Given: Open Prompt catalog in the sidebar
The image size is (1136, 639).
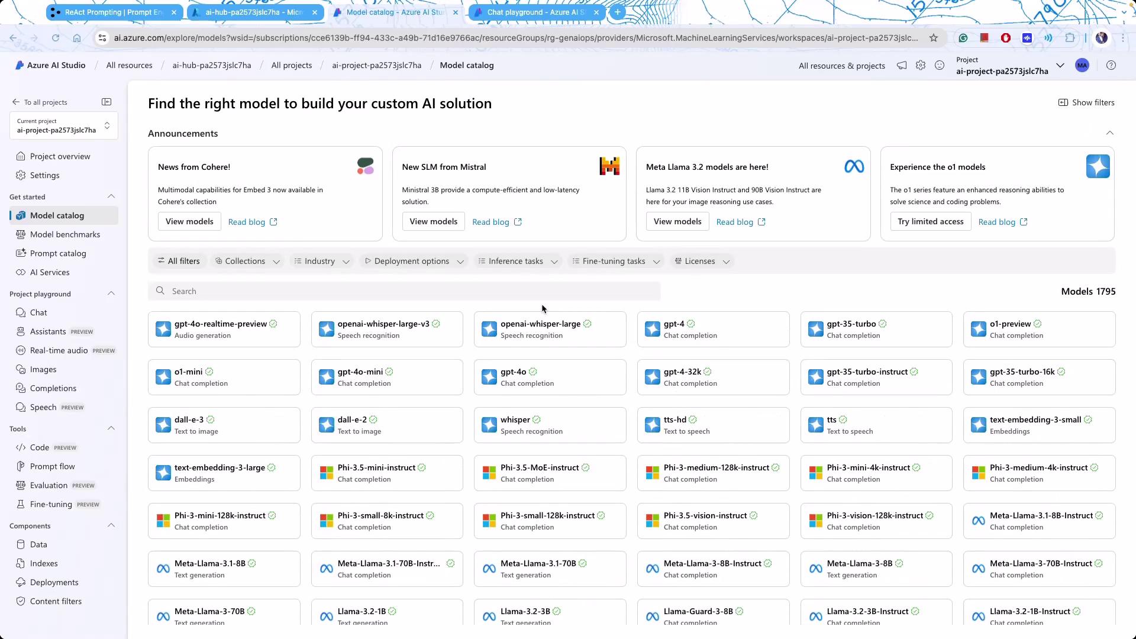Looking at the screenshot, I should (58, 253).
